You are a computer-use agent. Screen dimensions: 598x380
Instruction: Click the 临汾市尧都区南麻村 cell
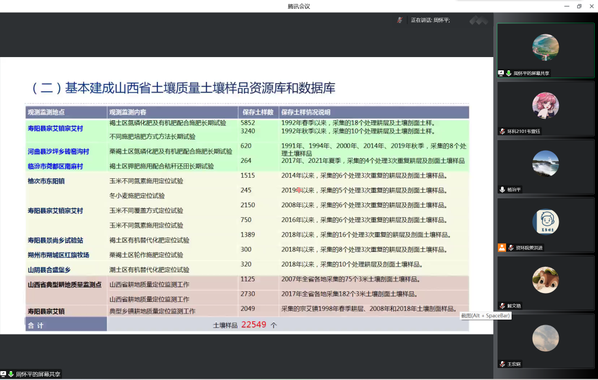tap(55, 166)
